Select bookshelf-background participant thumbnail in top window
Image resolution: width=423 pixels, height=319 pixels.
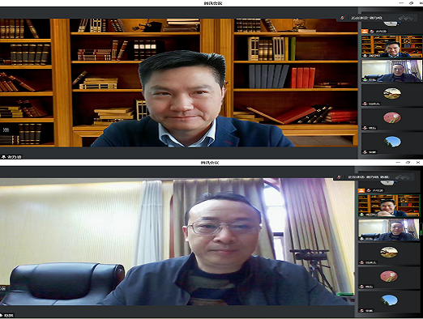coord(391,46)
